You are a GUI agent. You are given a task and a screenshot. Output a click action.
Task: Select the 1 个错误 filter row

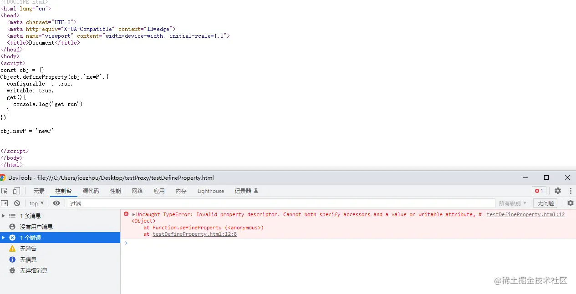pos(60,238)
